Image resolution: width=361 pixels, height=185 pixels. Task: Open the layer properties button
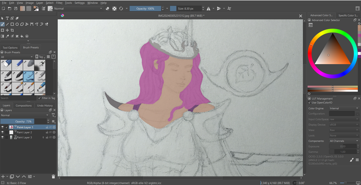30,177
